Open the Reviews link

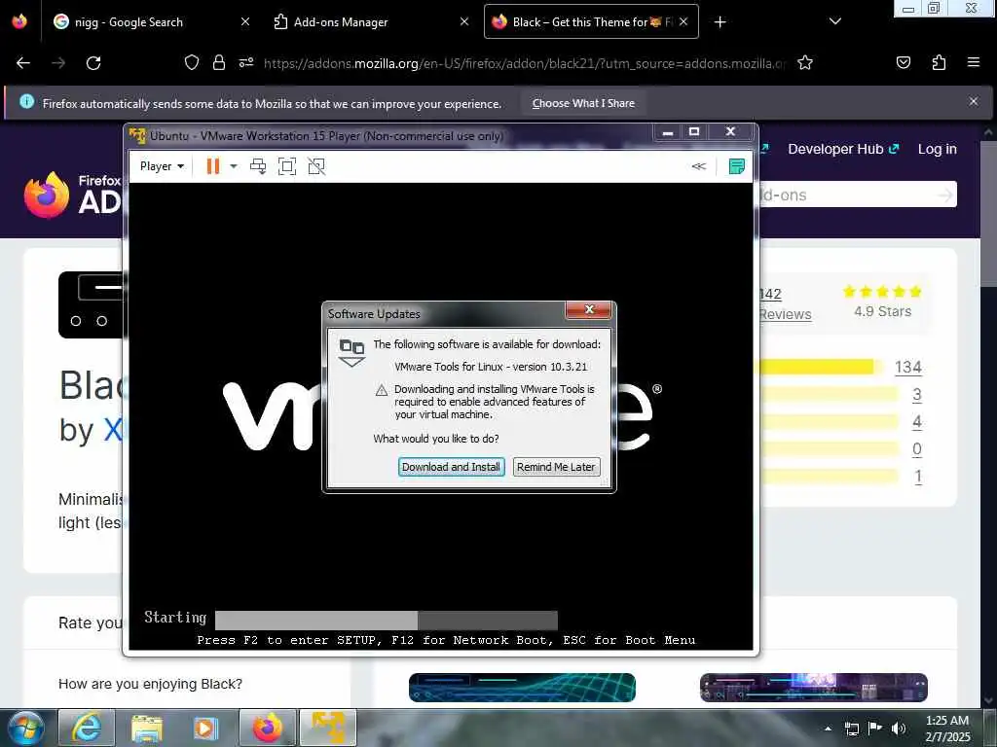coord(785,314)
